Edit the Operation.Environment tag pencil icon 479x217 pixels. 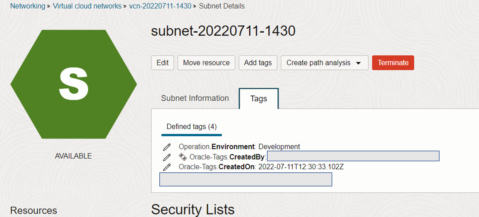point(167,147)
